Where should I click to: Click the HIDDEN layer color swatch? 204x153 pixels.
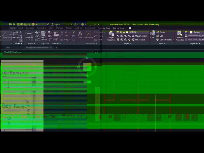coord(127,32)
